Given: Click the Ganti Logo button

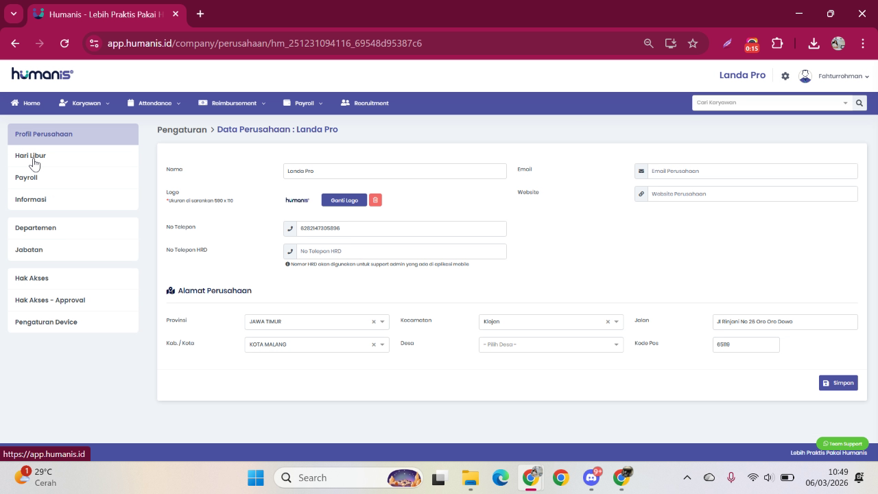Looking at the screenshot, I should (x=344, y=200).
